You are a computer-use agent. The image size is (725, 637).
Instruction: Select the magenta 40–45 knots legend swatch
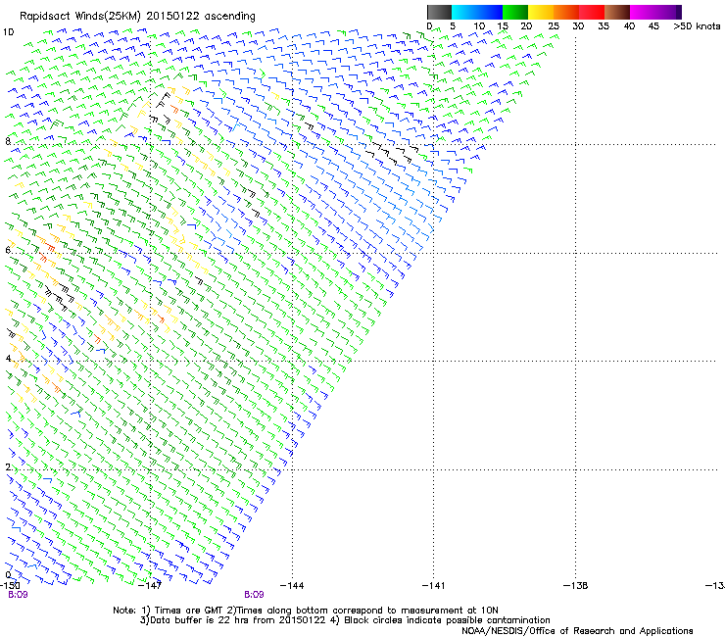tap(643, 12)
